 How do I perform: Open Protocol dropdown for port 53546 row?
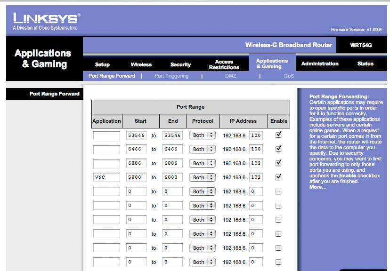pyautogui.click(x=203, y=135)
